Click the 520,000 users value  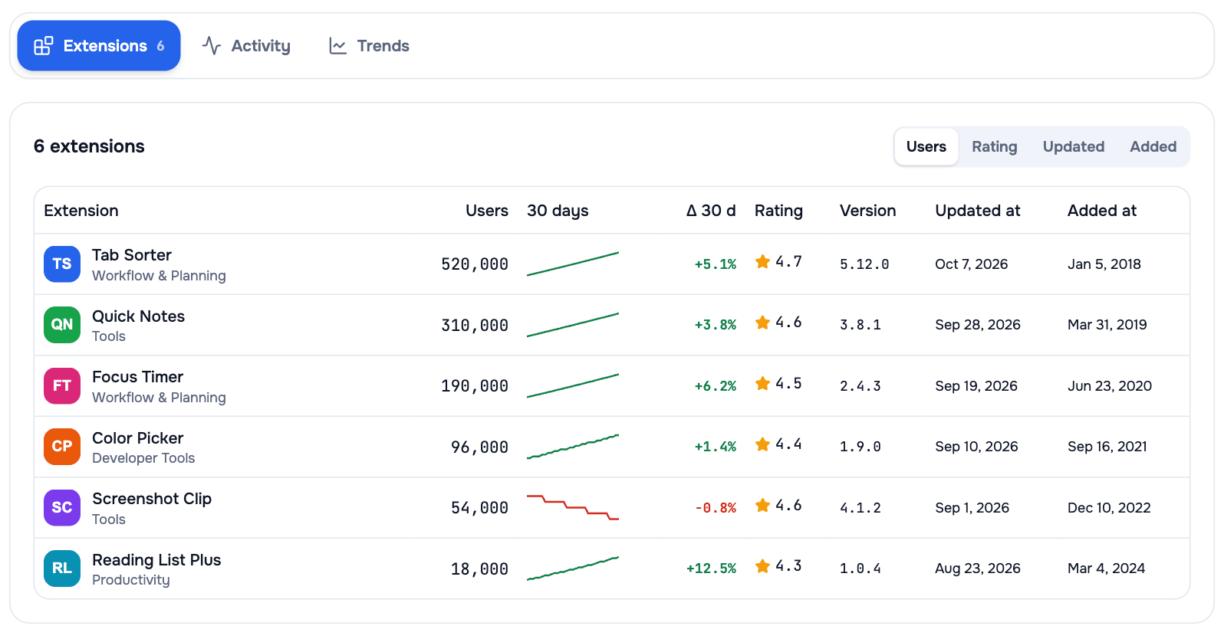(x=475, y=264)
